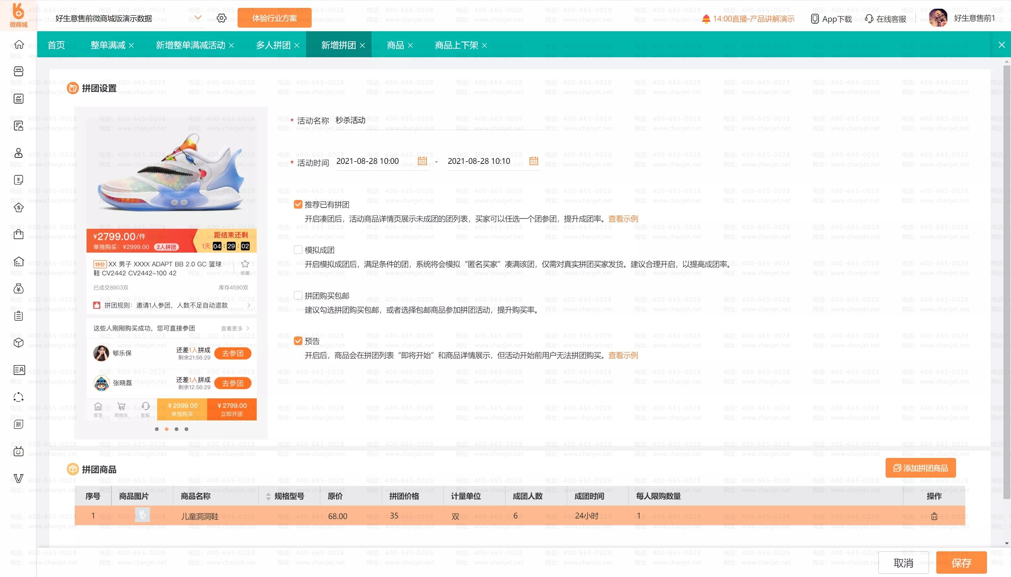Enable the 拼团购买包邮 checkbox

(298, 296)
